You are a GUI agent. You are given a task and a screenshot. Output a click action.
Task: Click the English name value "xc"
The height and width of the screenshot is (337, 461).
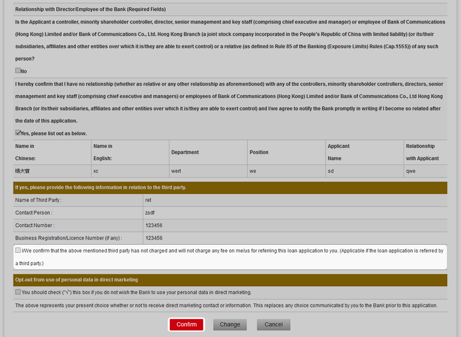(x=96, y=171)
